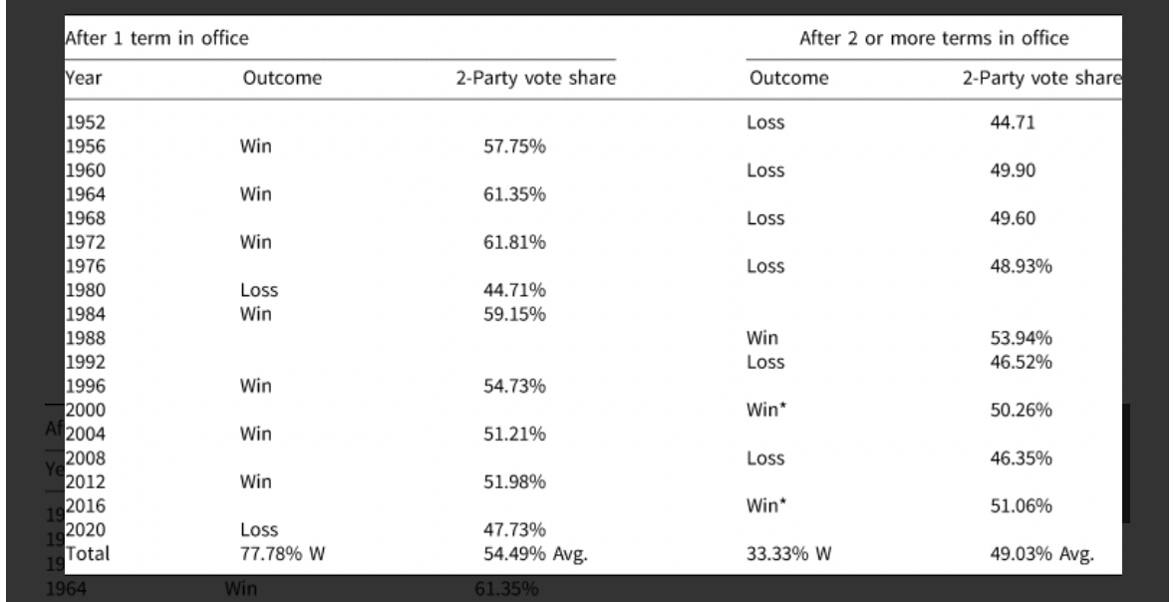Select the 2012 vote share 51.98%
The image size is (1175, 602).
point(514,484)
